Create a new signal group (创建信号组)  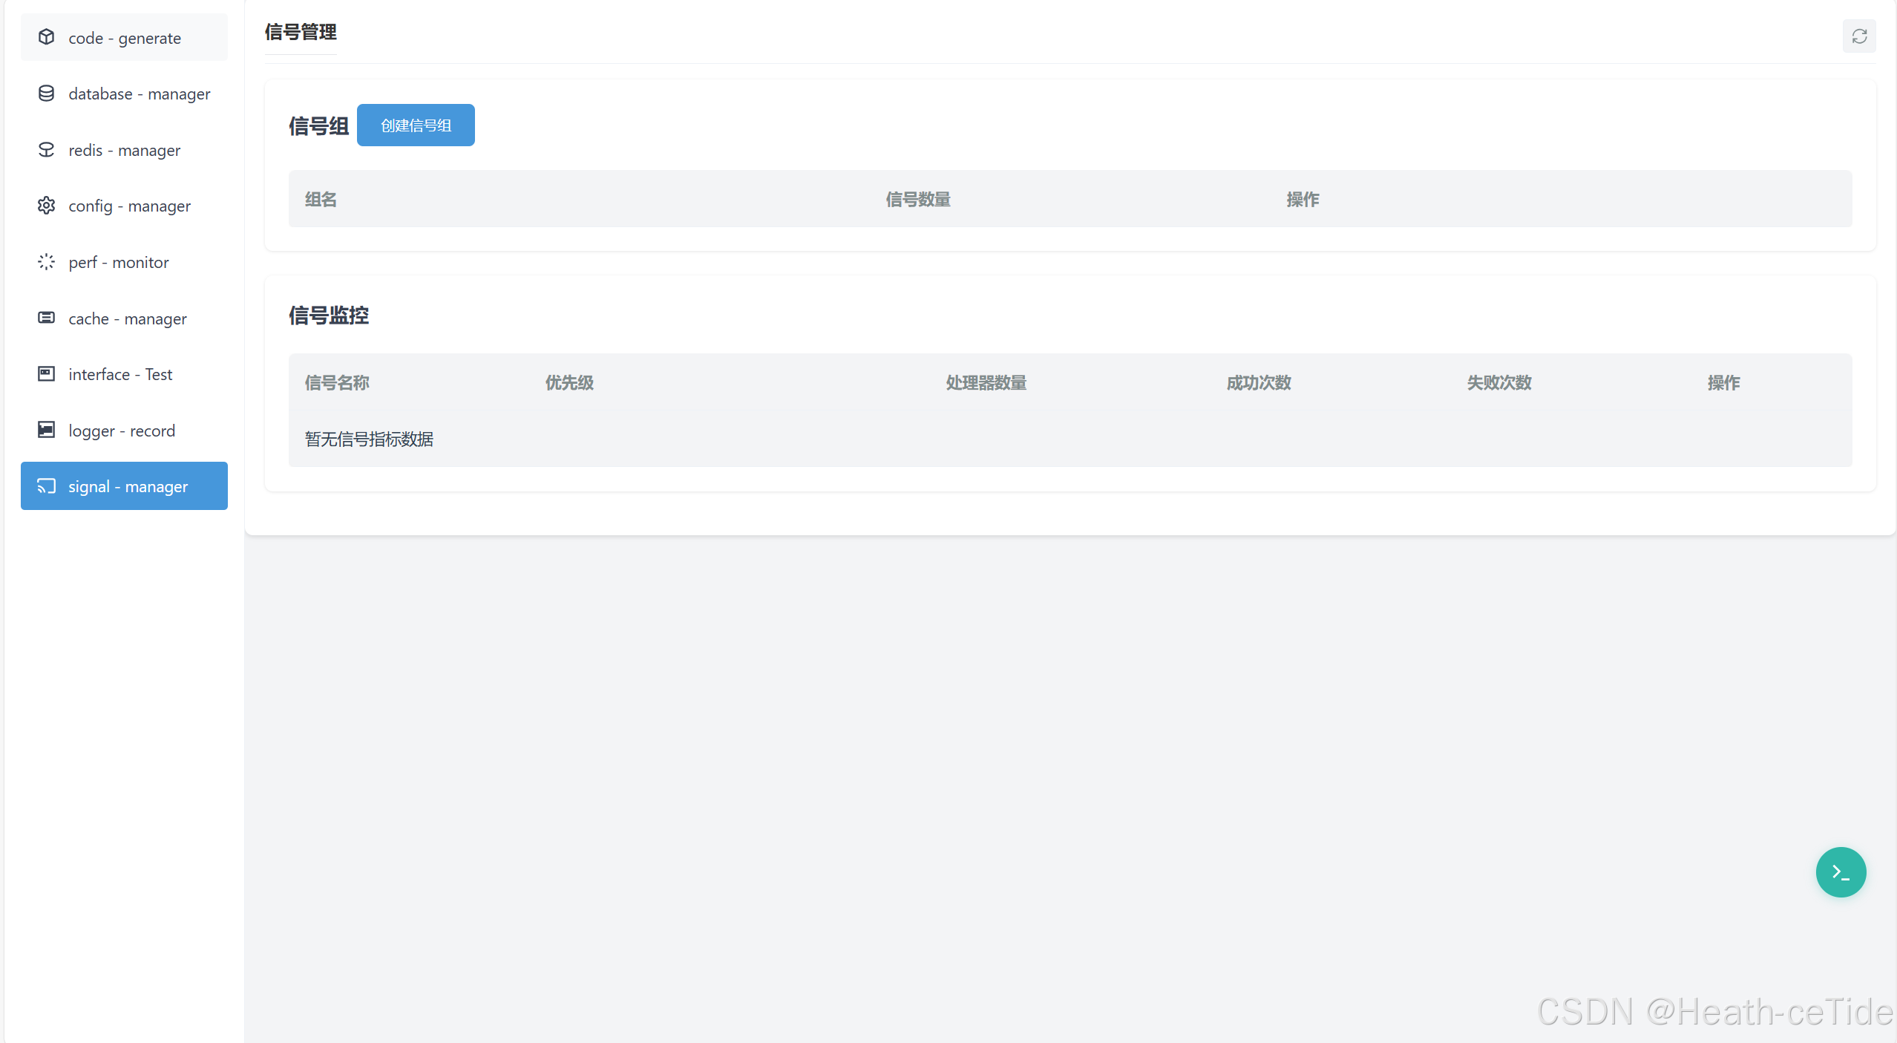(416, 125)
